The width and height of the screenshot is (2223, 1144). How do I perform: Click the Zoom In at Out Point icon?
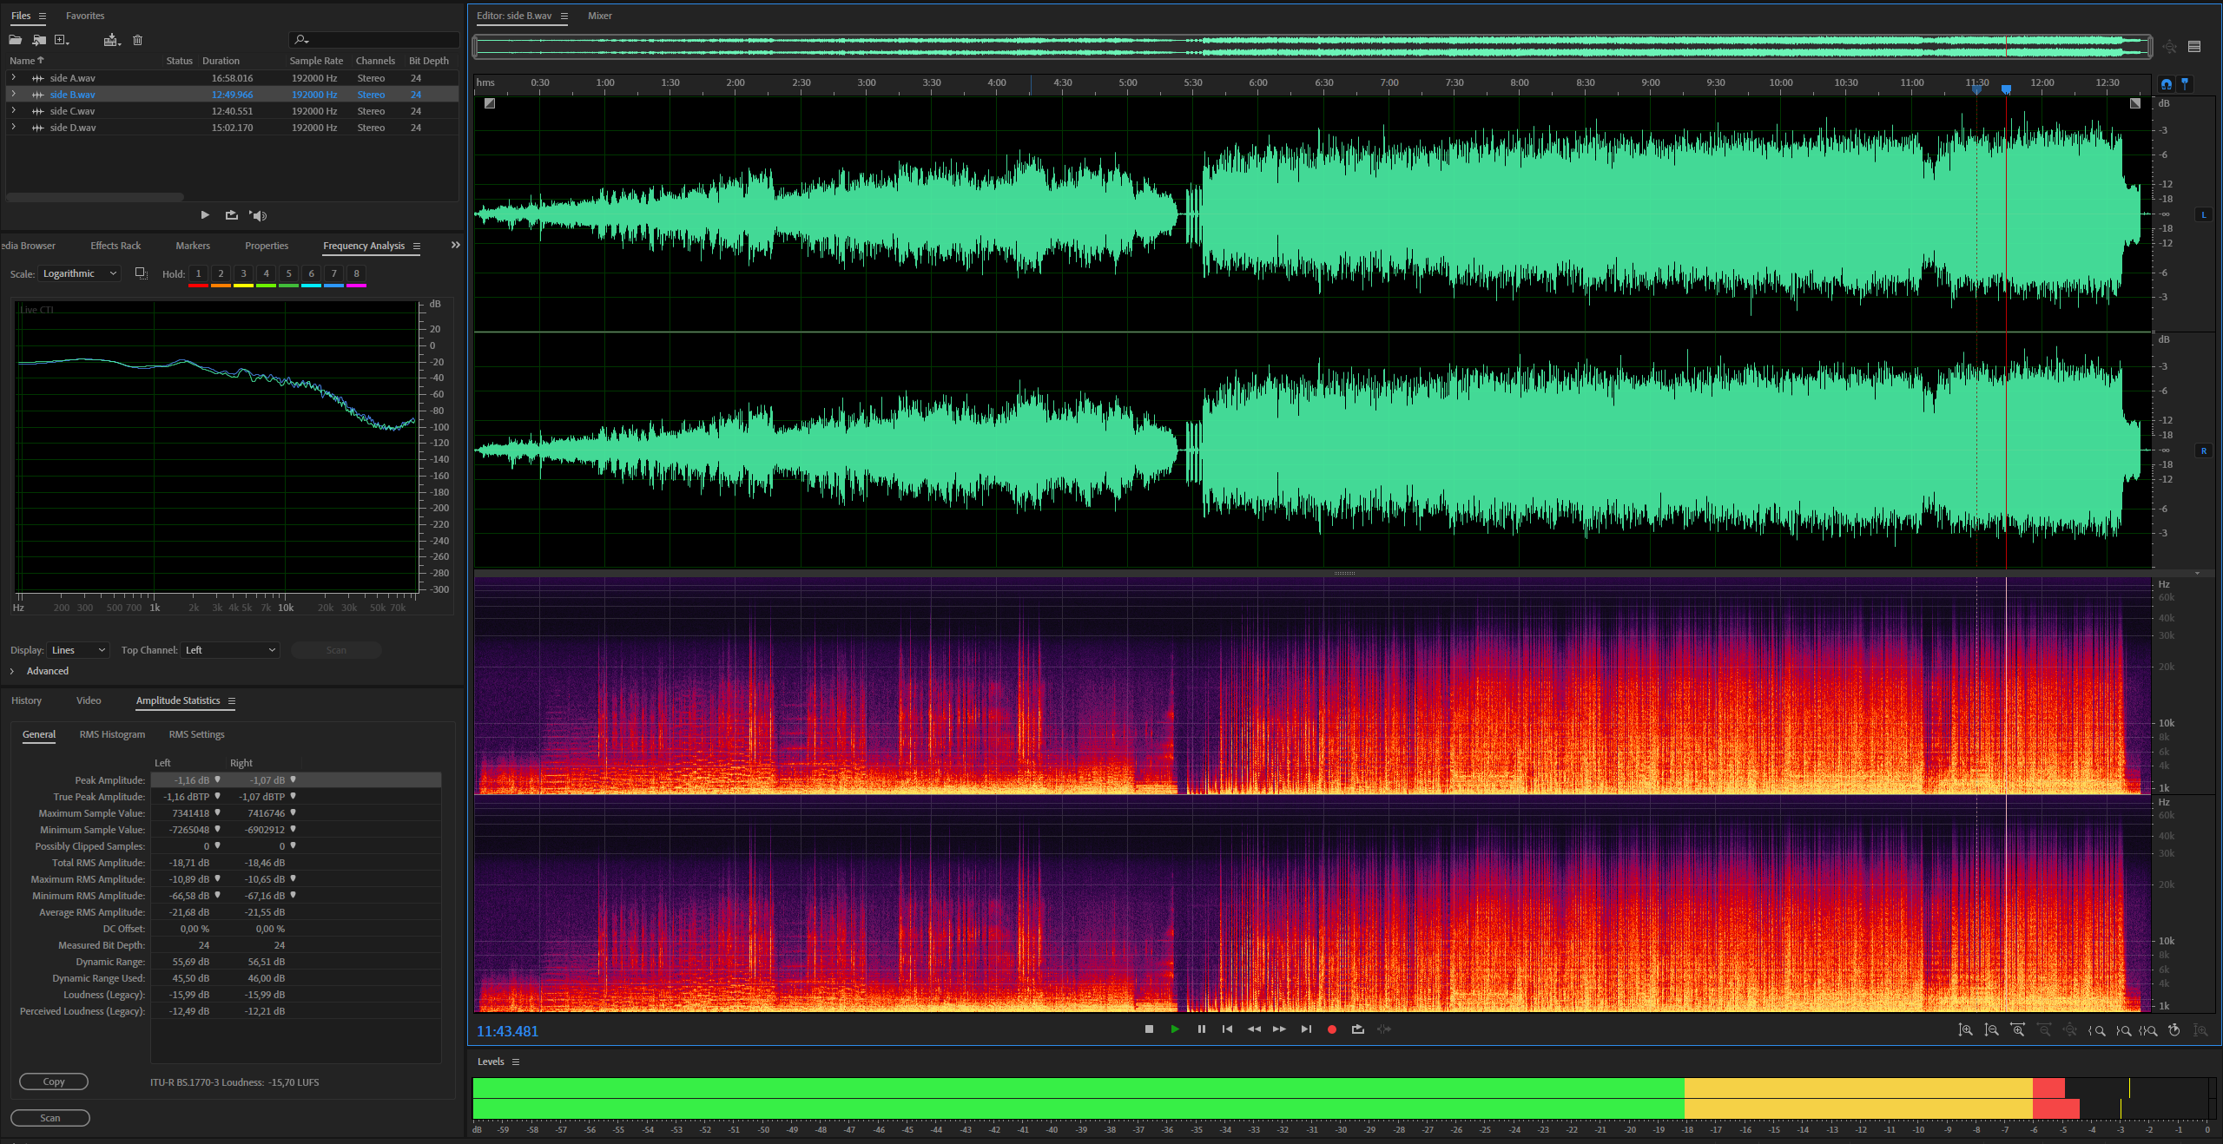(x=2123, y=1030)
